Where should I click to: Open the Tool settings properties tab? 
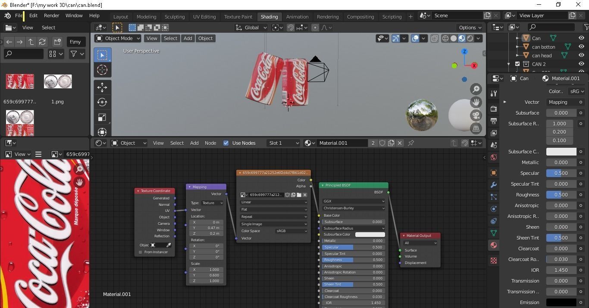point(494,93)
